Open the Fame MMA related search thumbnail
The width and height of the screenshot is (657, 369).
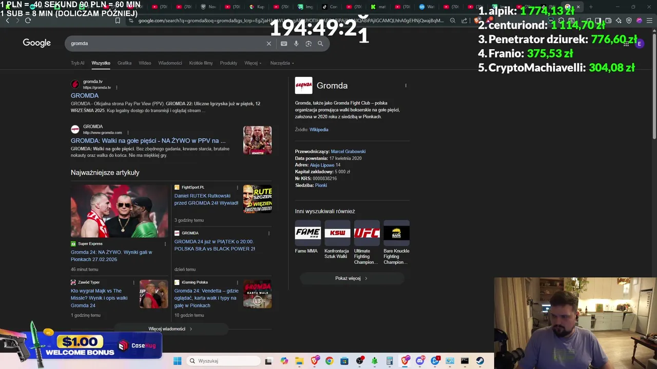coord(308,233)
